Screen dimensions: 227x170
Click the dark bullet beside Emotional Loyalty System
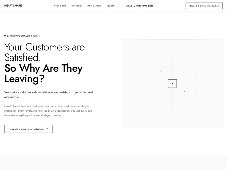click(x=5, y=36)
